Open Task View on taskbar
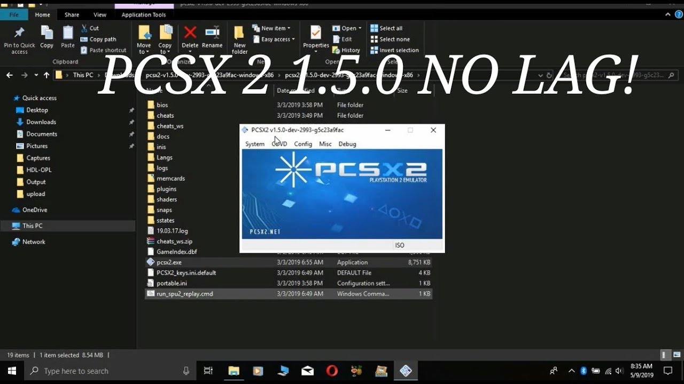This screenshot has height=384, width=684. click(208, 371)
